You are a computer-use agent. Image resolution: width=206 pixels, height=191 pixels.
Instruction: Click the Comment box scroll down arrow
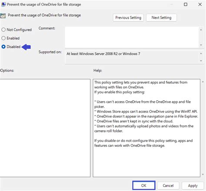tap(201, 45)
